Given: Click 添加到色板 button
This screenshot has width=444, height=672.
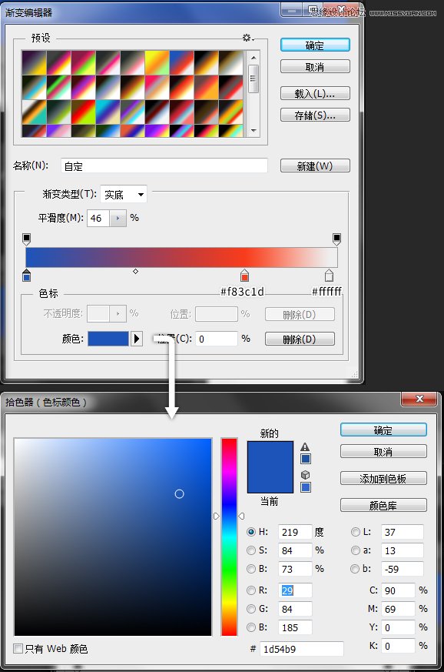Looking at the screenshot, I should pos(383,478).
